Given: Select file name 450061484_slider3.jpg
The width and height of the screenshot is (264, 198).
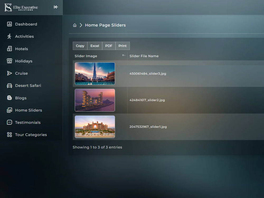Looking at the screenshot, I should point(148,74).
